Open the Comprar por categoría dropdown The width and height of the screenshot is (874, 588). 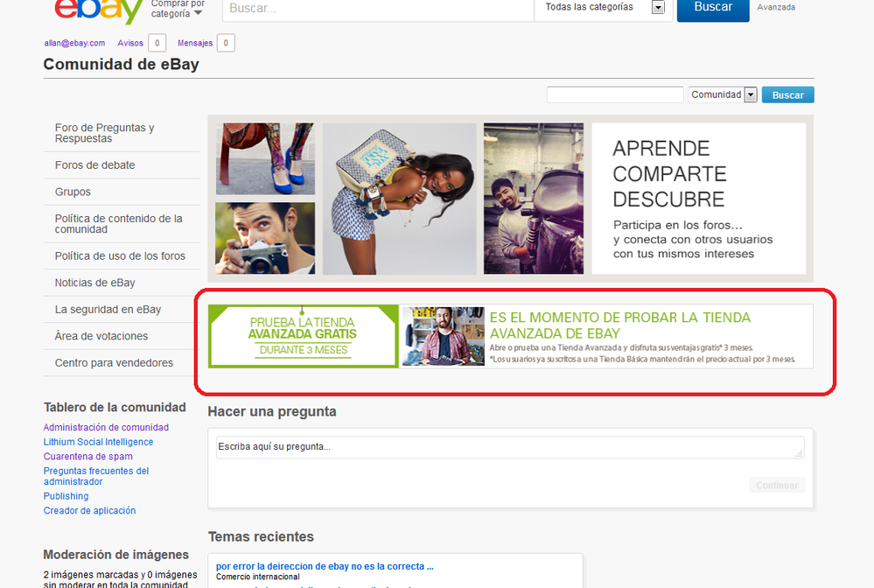click(x=178, y=9)
